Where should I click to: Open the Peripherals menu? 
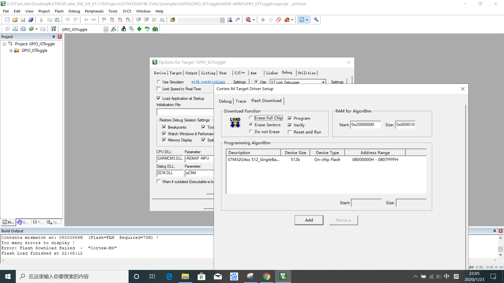point(94,11)
